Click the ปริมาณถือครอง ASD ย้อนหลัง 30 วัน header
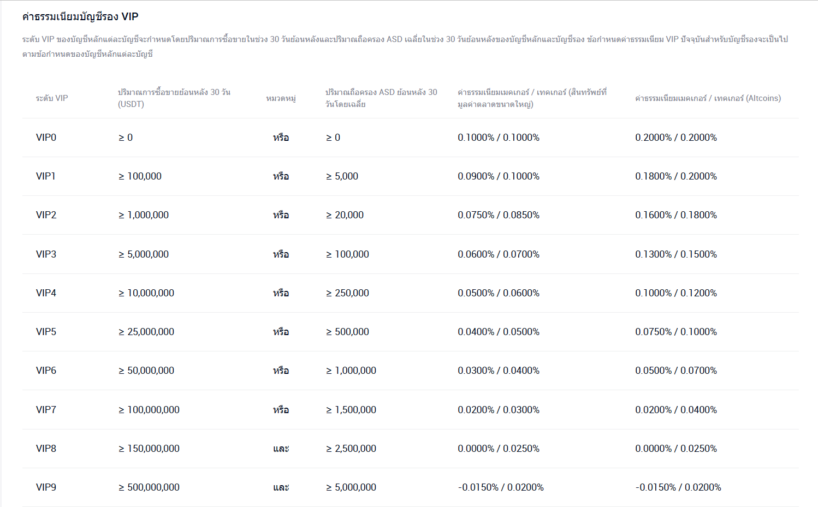This screenshot has width=818, height=507. pos(381,98)
